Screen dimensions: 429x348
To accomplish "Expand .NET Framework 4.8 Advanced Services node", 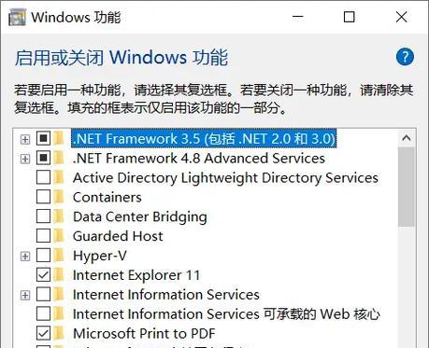I will (x=25, y=159).
